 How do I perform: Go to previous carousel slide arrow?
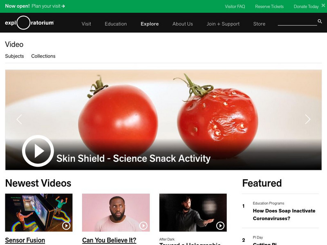19,119
